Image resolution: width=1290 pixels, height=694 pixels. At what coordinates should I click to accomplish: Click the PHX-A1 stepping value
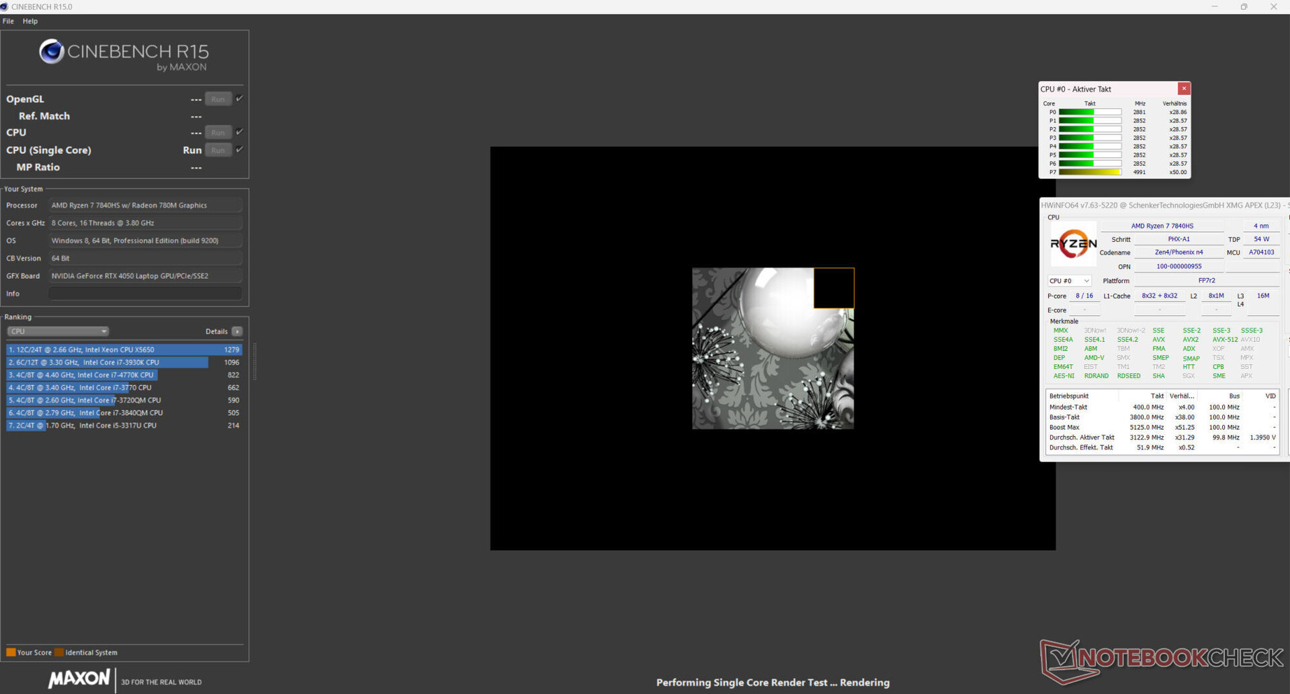click(1178, 239)
